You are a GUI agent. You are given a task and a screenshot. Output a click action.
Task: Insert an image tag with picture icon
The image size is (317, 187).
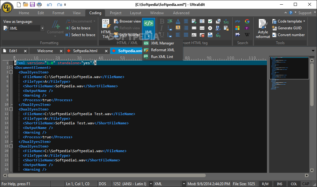[x=210, y=35]
